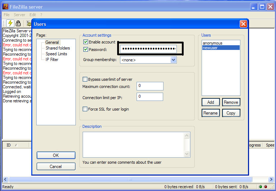Image resolution: width=276 pixels, height=191 pixels.
Task: Enable Force SSL for user login checkbox
Action: [x=85, y=109]
